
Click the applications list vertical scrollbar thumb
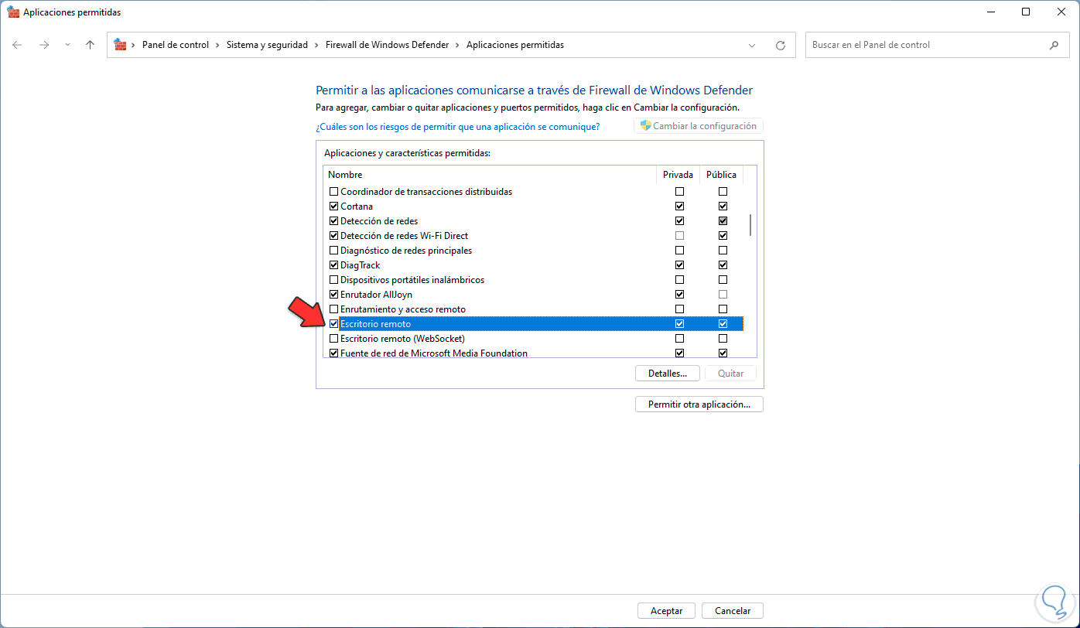point(750,225)
